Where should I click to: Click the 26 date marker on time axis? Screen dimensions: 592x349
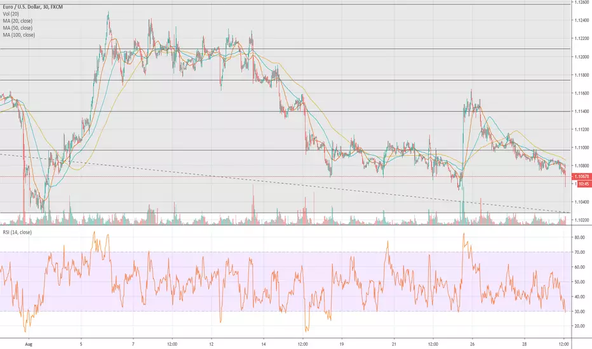473,344
